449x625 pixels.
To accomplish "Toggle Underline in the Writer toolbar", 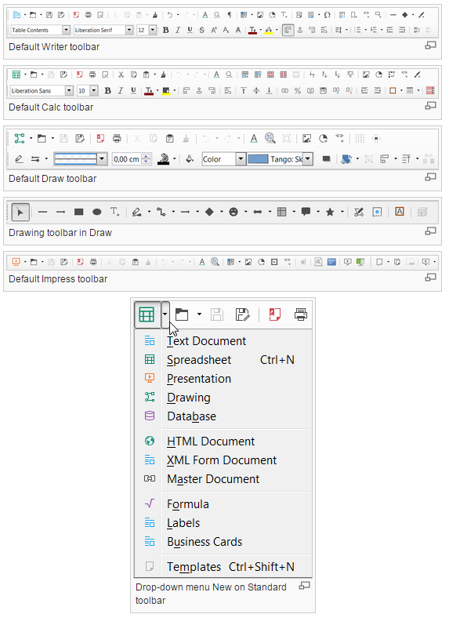I will point(190,30).
